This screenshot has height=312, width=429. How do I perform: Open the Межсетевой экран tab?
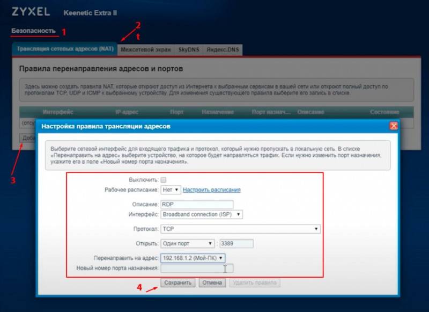click(145, 50)
